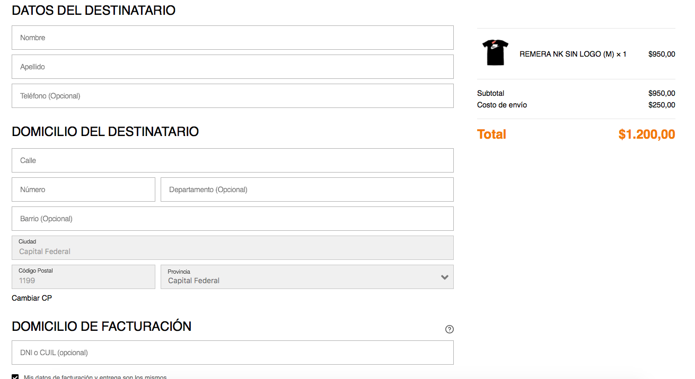The image size is (695, 379).
Task: Click the Provincia dropdown chevron arrow
Action: tap(445, 277)
